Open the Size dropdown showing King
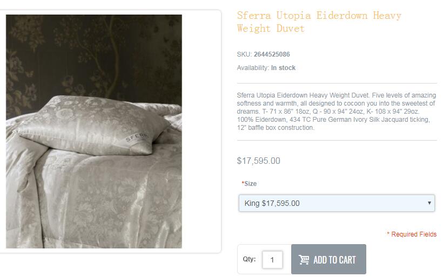 click(337, 203)
